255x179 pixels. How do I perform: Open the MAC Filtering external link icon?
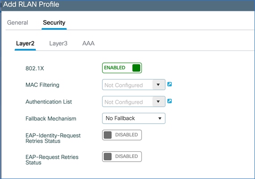pos(170,84)
